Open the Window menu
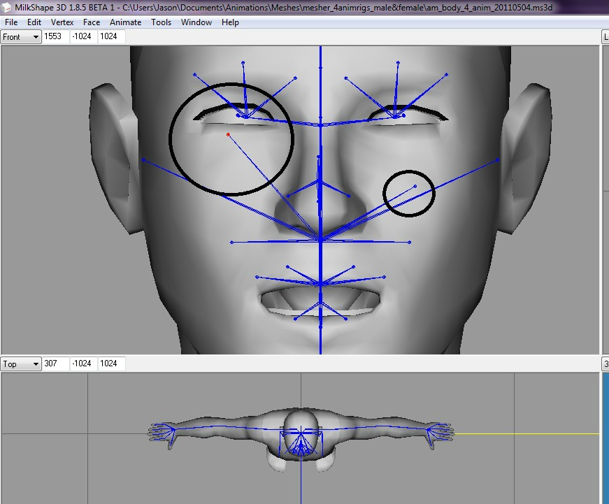The width and height of the screenshot is (609, 504). click(196, 22)
